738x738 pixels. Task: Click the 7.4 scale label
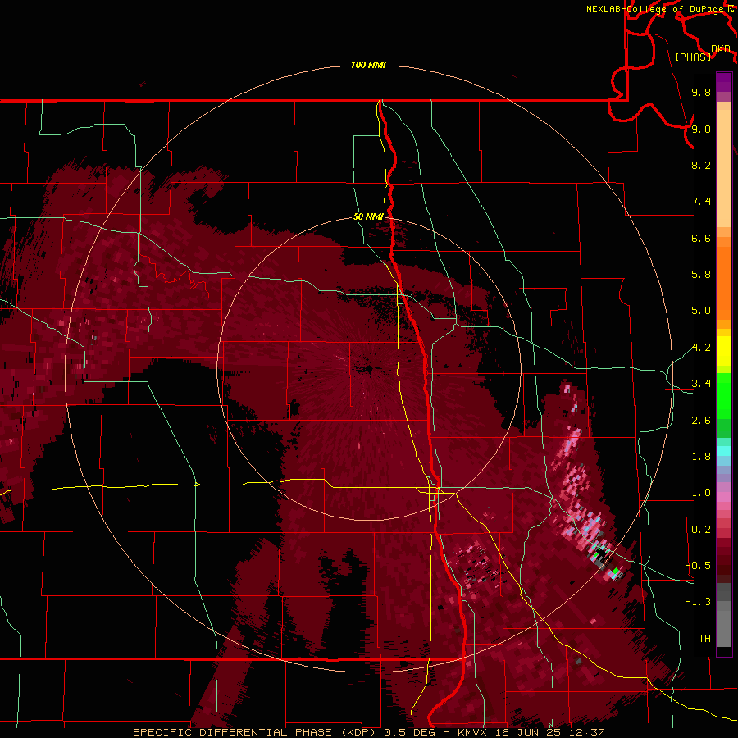point(701,202)
